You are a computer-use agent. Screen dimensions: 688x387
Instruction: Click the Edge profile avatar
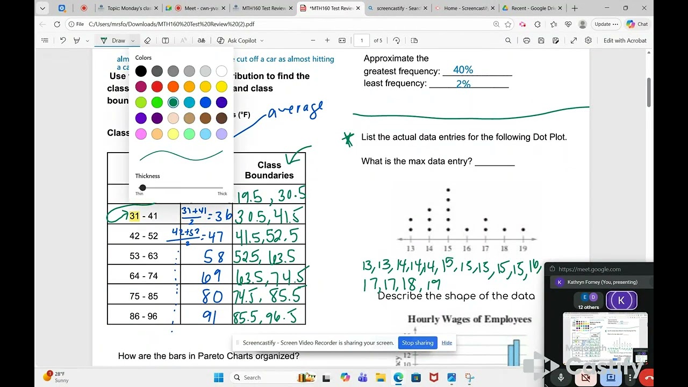tap(583, 24)
